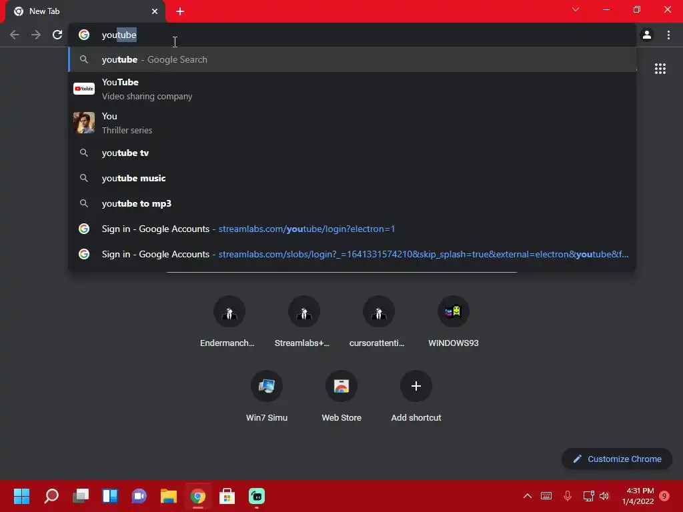
Task: Open Streamlabs app on the taskbar
Action: [257, 496]
